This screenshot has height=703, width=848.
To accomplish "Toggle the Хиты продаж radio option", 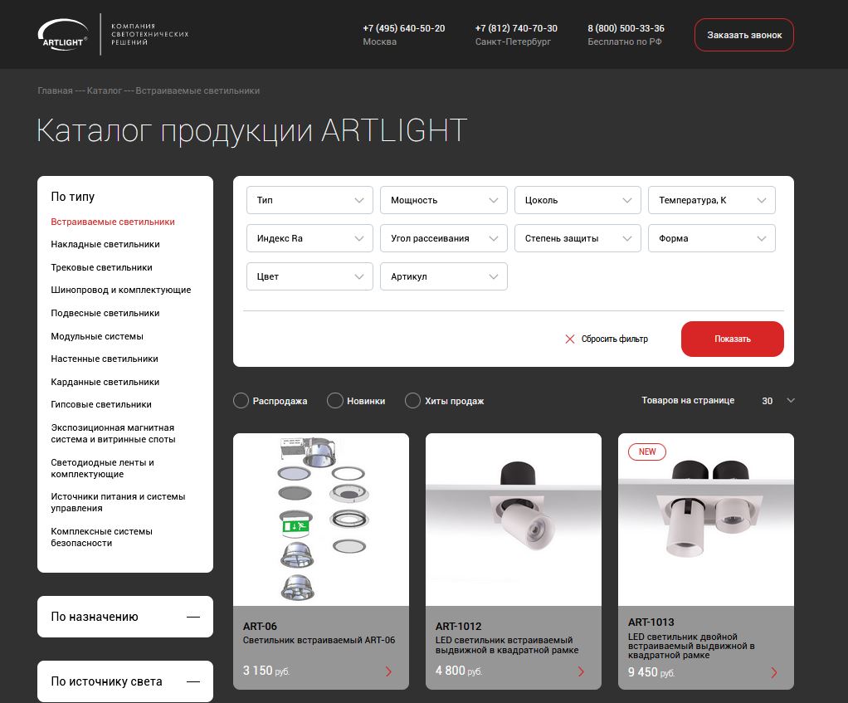I will (412, 401).
